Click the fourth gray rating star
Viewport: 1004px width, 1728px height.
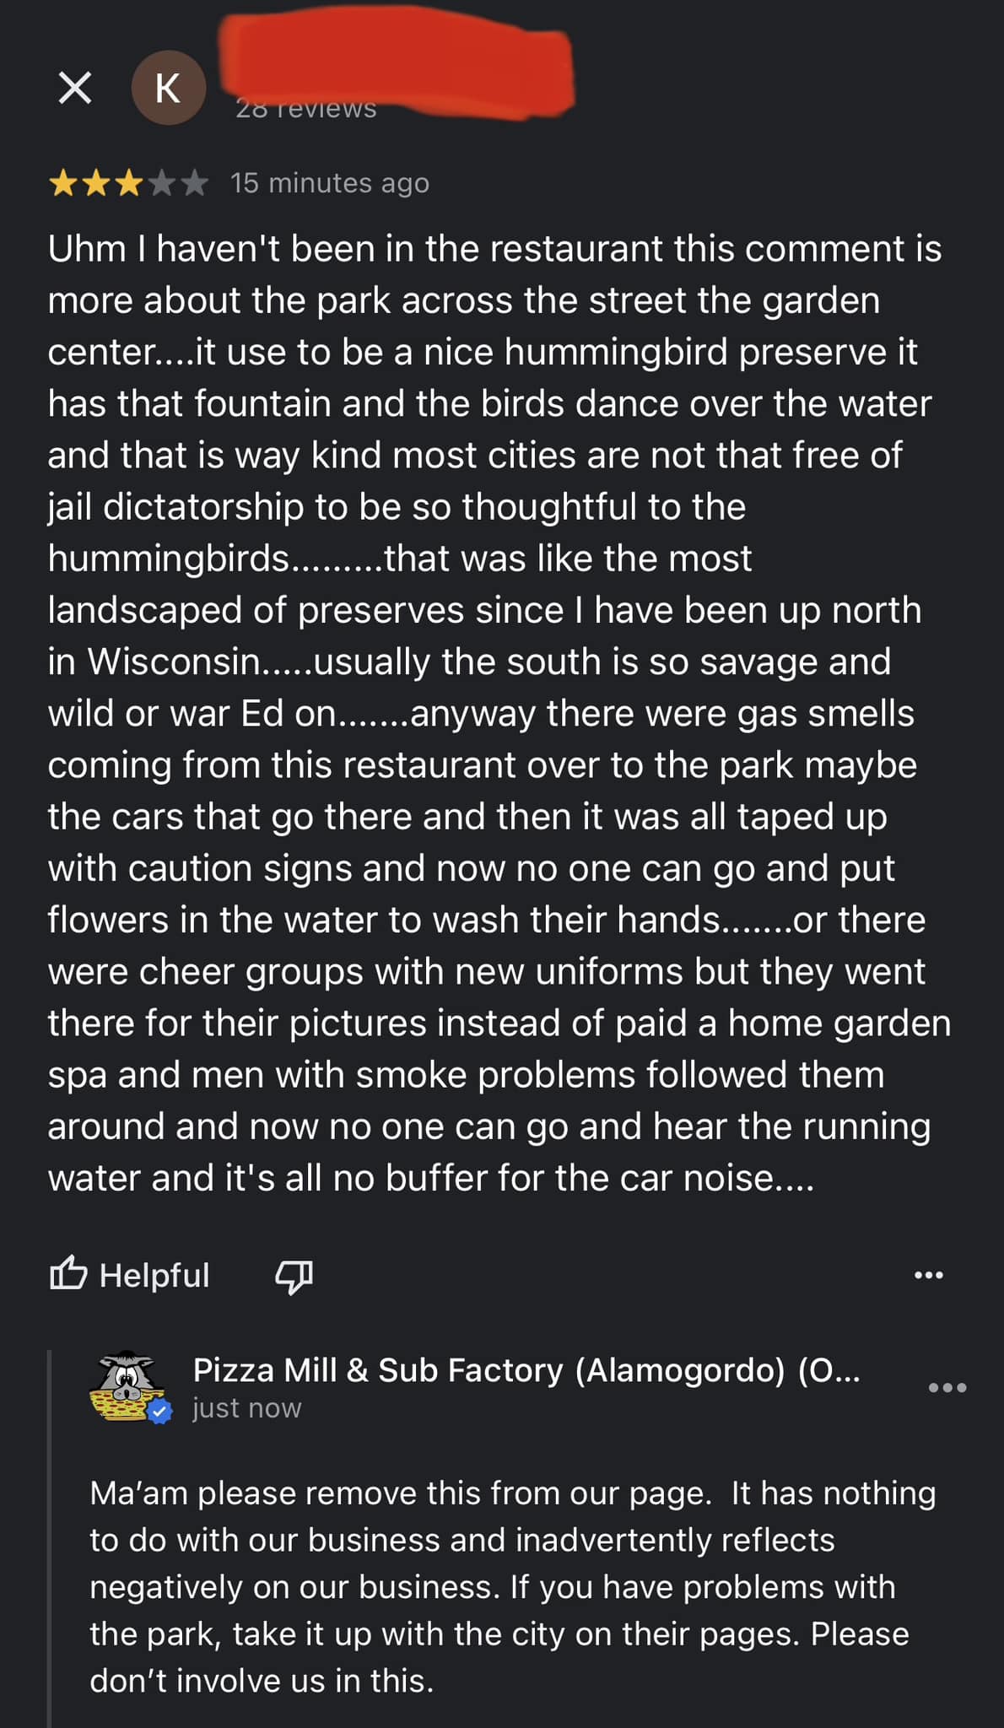click(161, 182)
